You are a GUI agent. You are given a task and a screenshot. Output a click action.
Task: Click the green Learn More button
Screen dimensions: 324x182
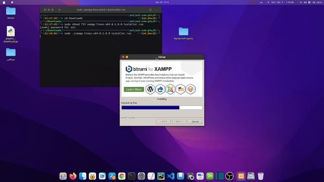134,89
